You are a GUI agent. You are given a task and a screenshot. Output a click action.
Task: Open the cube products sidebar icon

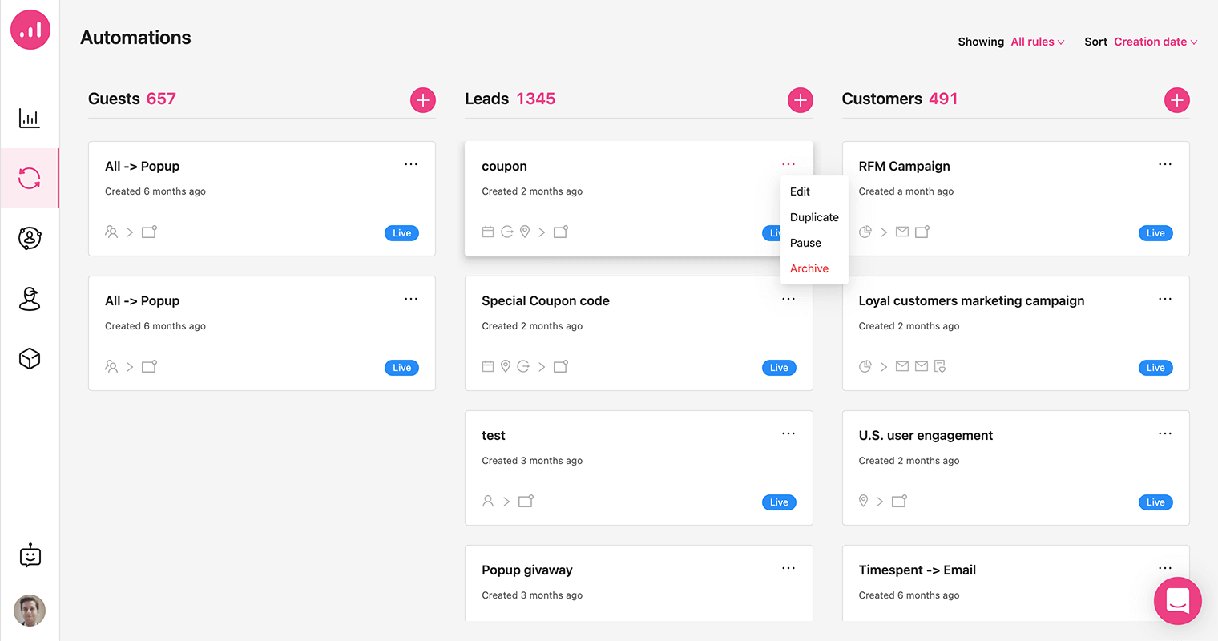click(30, 358)
